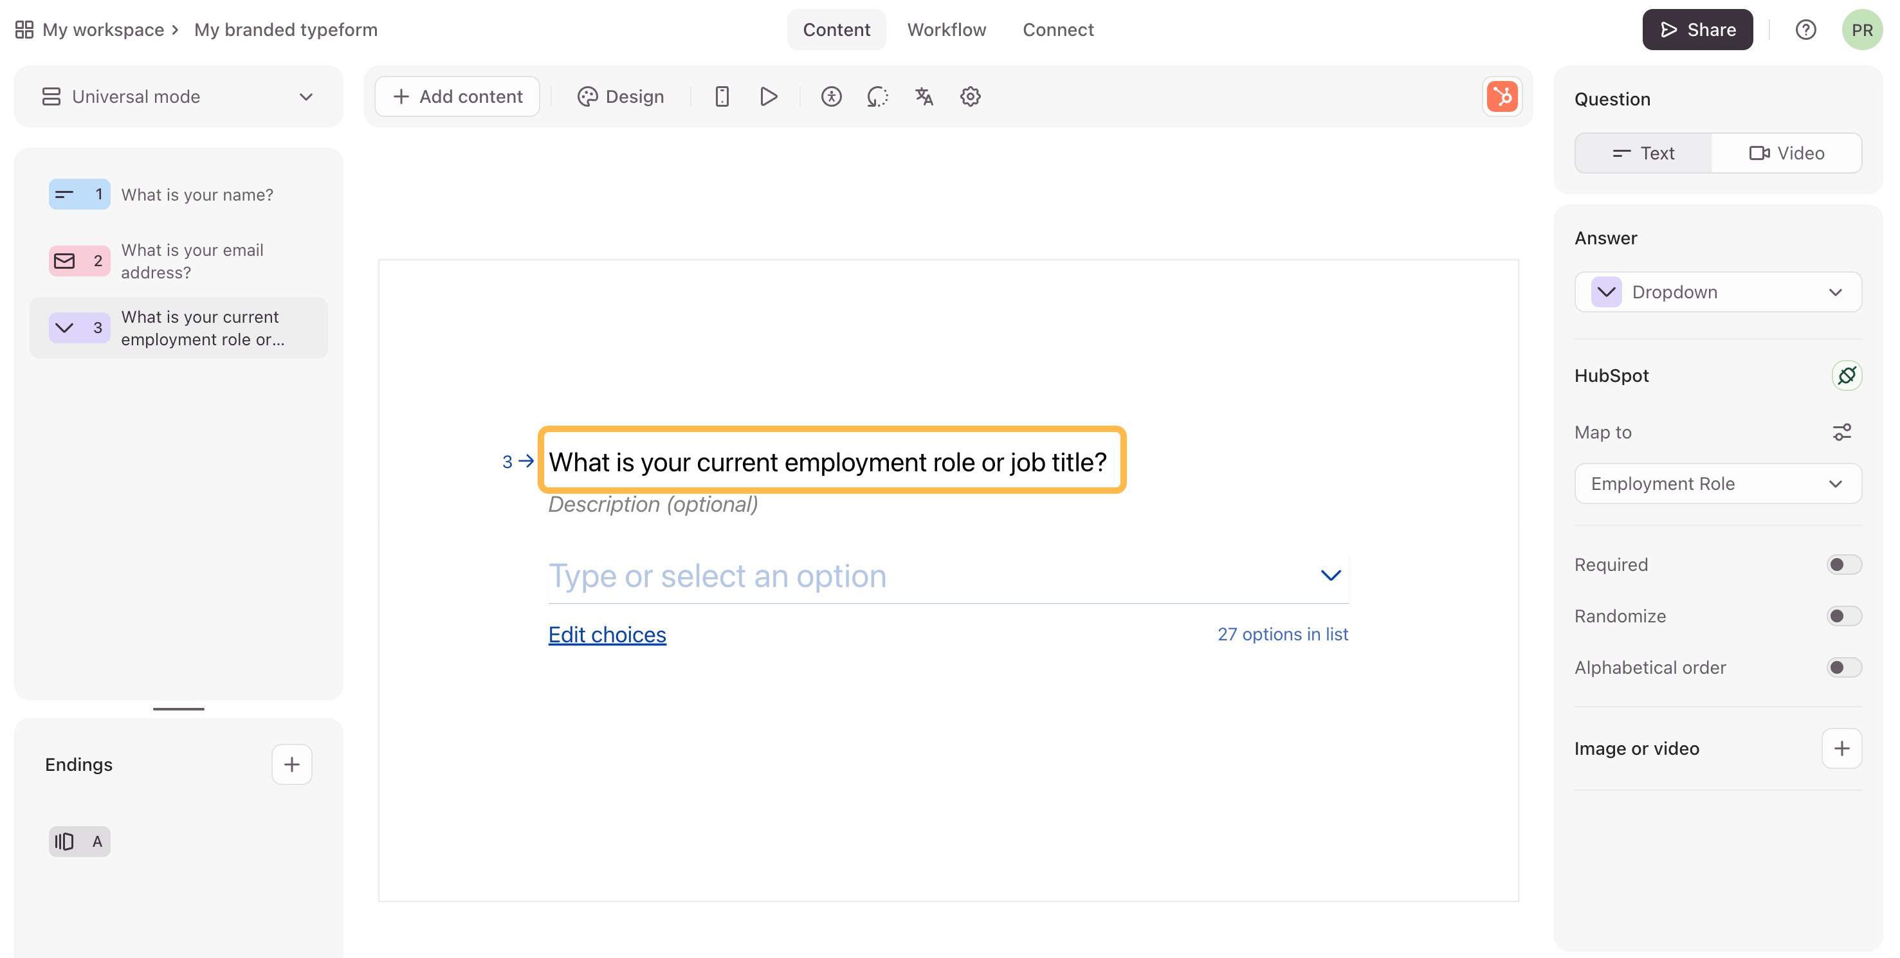Select question 3 employment role

[179, 328]
